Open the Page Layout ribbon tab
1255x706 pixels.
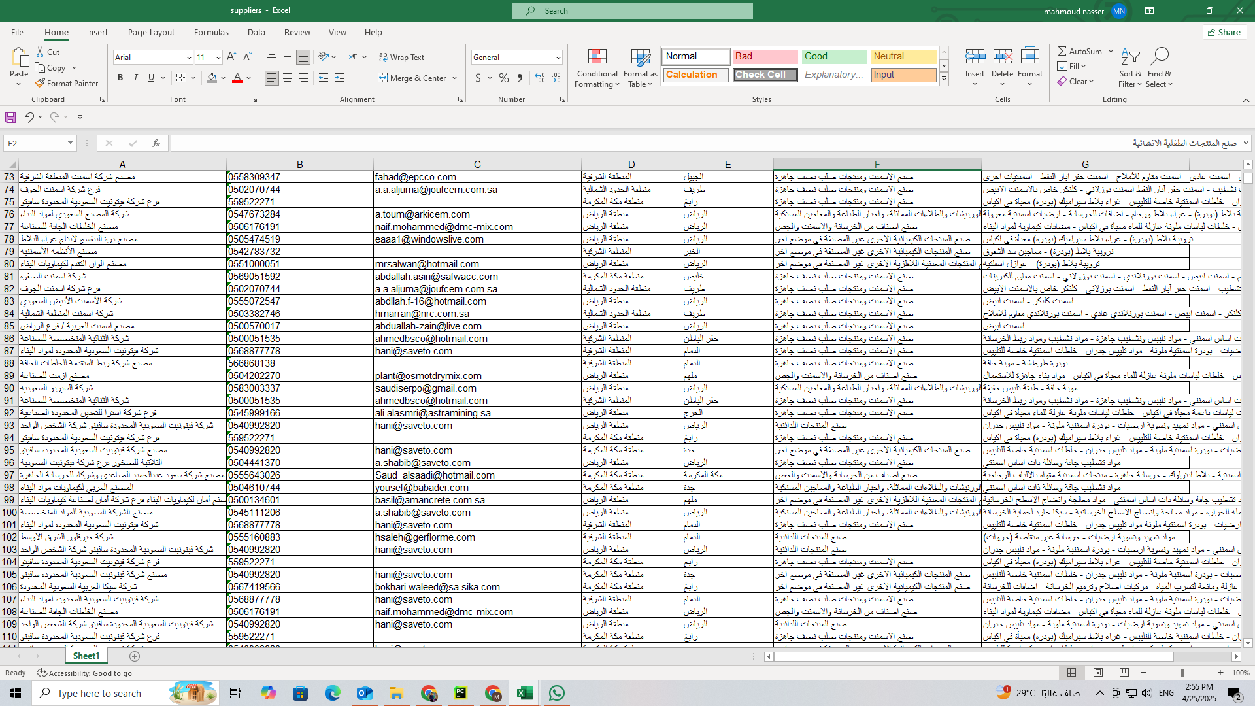pyautogui.click(x=151, y=32)
